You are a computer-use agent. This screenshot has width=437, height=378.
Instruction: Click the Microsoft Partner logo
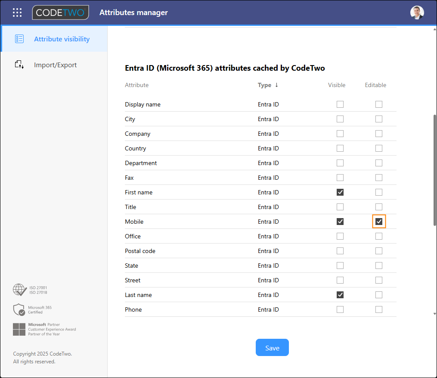pos(19,329)
